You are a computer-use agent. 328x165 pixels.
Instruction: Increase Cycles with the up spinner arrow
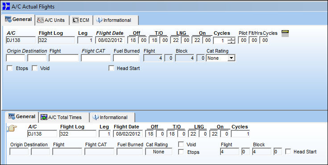231,39
